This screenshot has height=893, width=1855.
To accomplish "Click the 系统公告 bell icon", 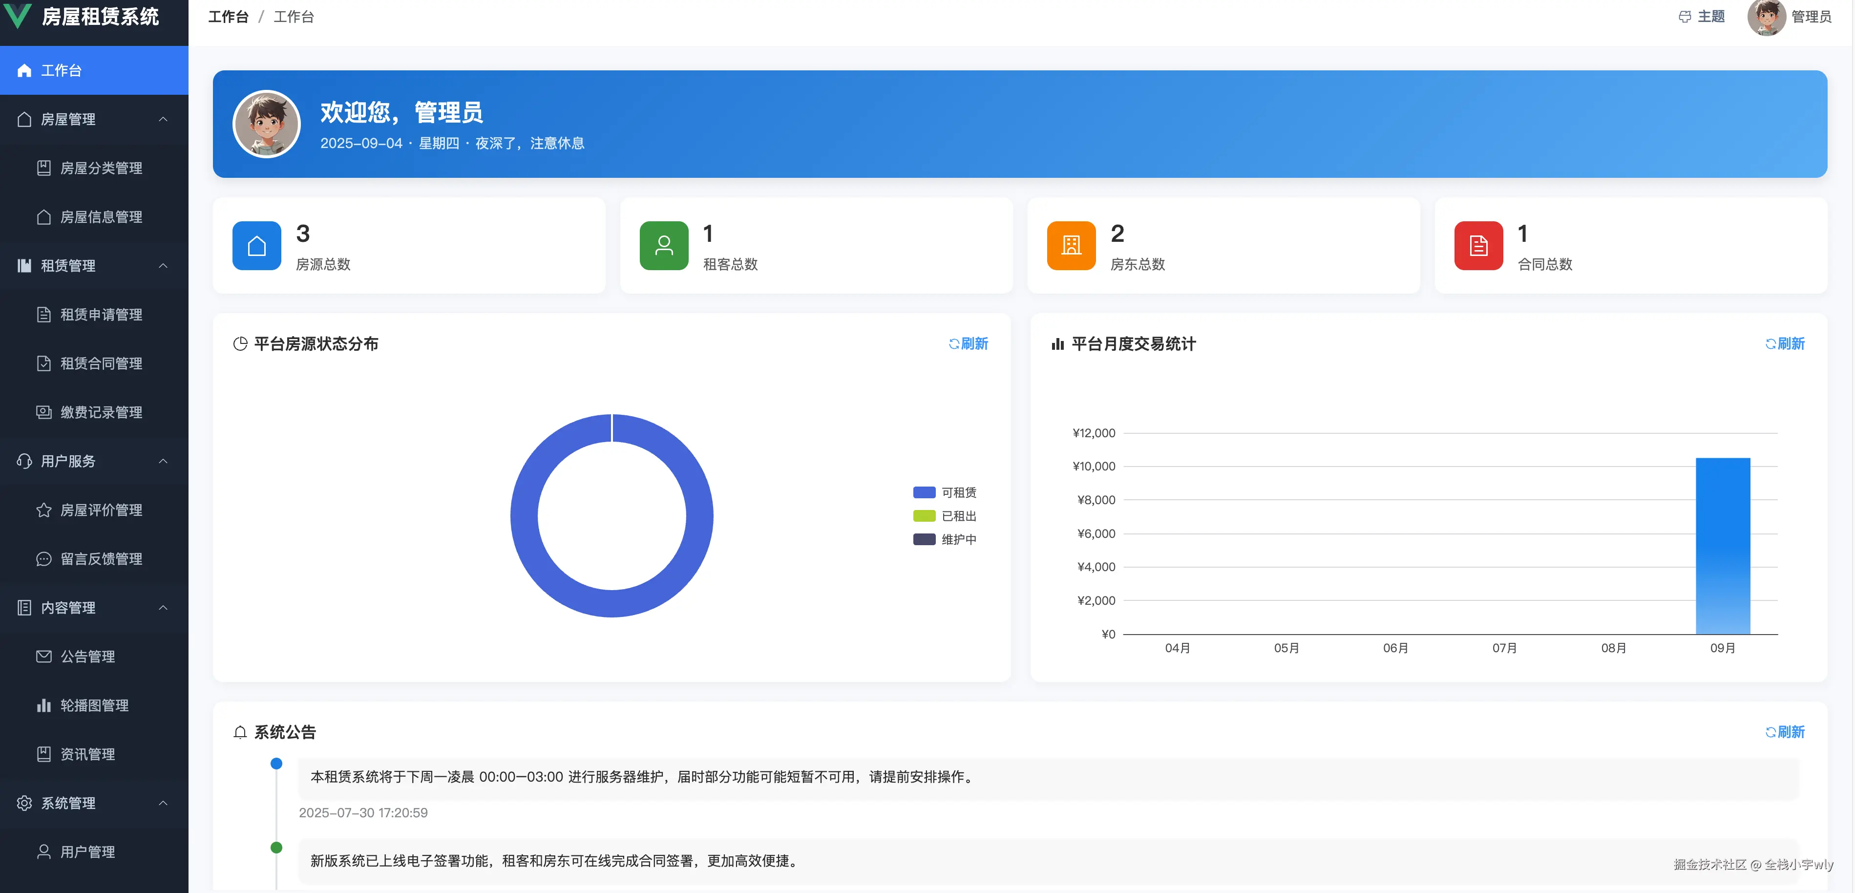I will [x=240, y=732].
